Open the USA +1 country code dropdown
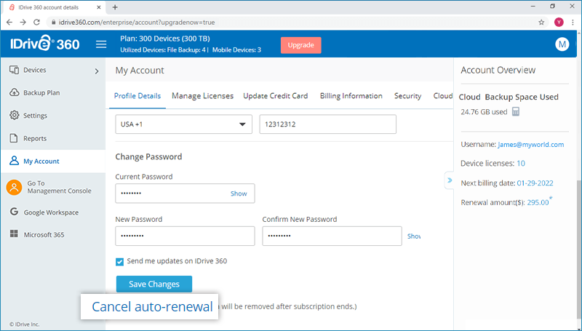This screenshot has width=582, height=331. (184, 124)
